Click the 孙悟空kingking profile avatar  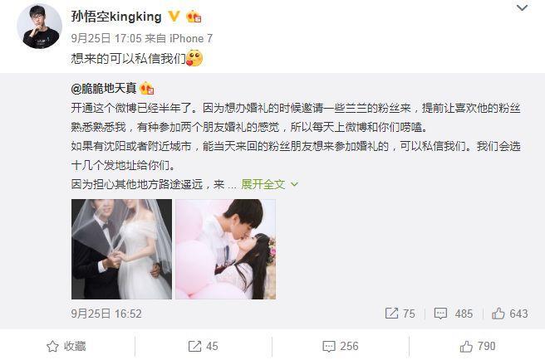40,27
